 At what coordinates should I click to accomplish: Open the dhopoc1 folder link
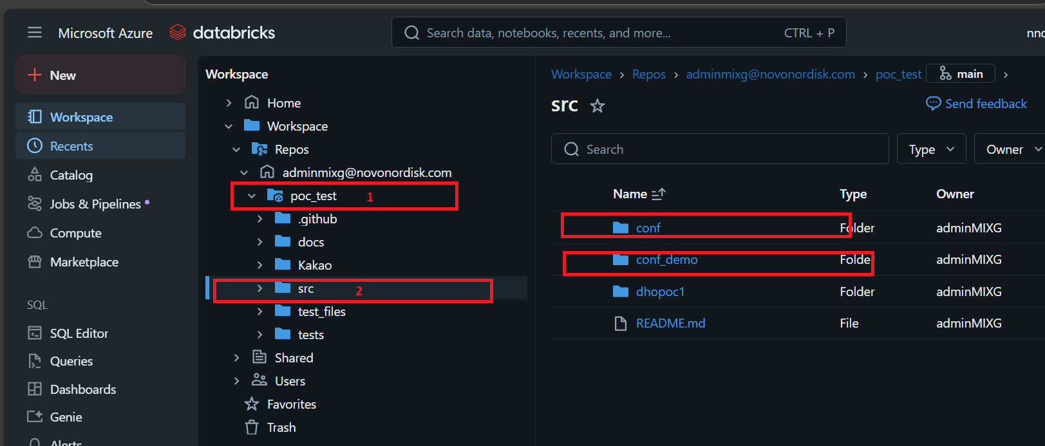pyautogui.click(x=661, y=292)
